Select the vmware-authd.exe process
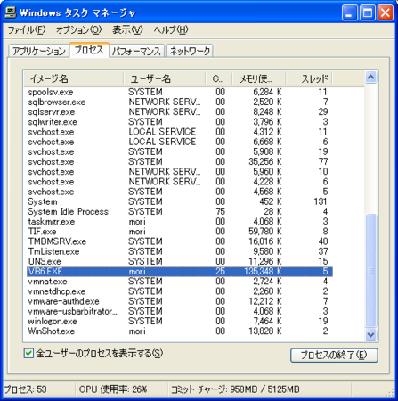 point(180,301)
